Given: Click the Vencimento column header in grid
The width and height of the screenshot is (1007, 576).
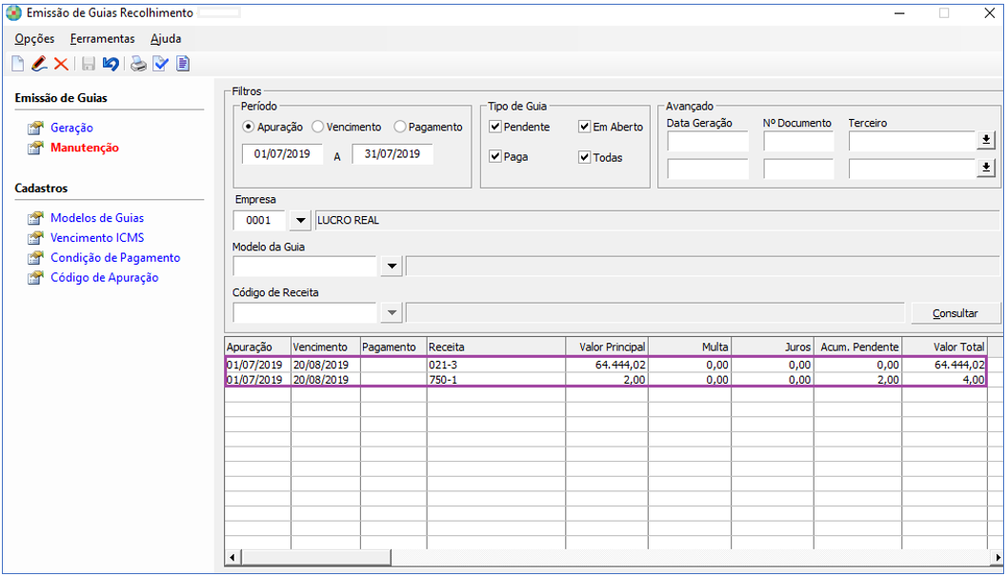Looking at the screenshot, I should 326,347.
